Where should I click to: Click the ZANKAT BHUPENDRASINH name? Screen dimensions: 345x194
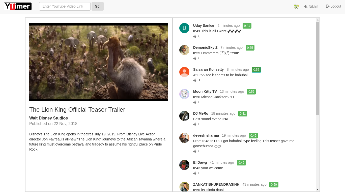pos(216,184)
